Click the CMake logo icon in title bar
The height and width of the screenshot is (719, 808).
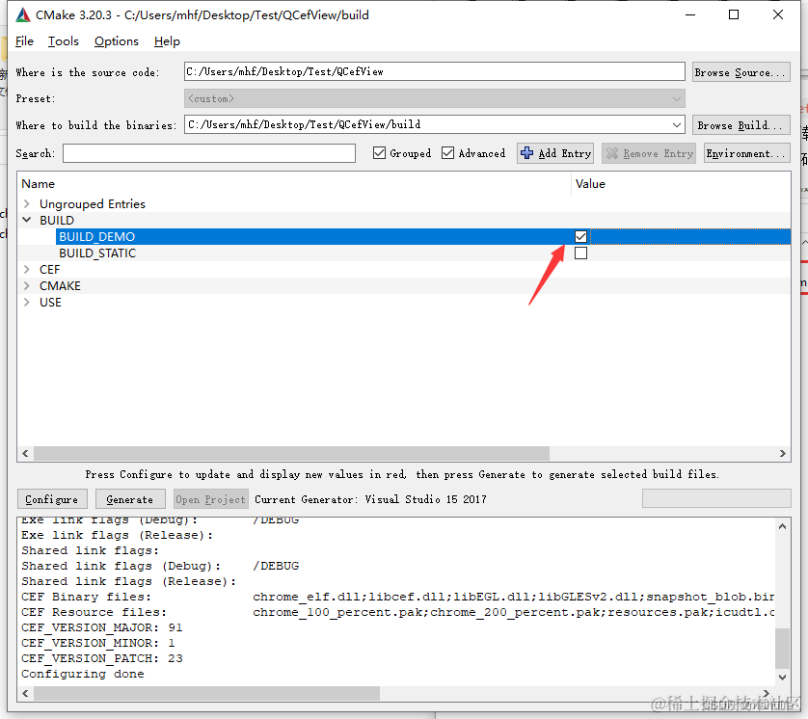click(23, 14)
